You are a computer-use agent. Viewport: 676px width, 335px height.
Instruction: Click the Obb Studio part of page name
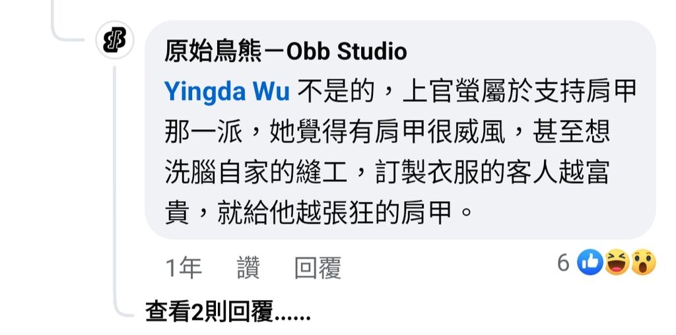[x=347, y=52]
